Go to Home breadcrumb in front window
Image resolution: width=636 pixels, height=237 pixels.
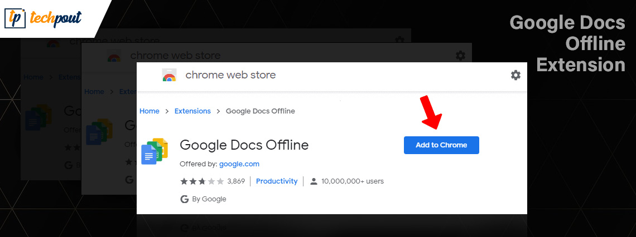150,111
